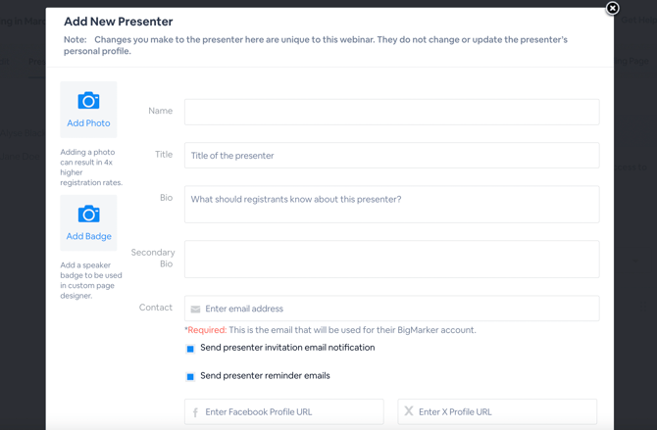Viewport: 657px width, 430px height.
Task: Click the Send presenter reminder emails label
Action: (x=265, y=376)
